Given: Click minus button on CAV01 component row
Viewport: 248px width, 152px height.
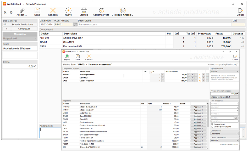Looking at the screenshot, I should (196, 78).
